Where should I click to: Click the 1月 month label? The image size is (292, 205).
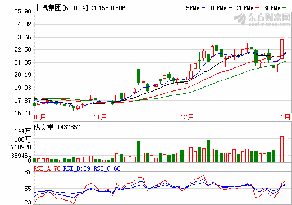[285, 117]
